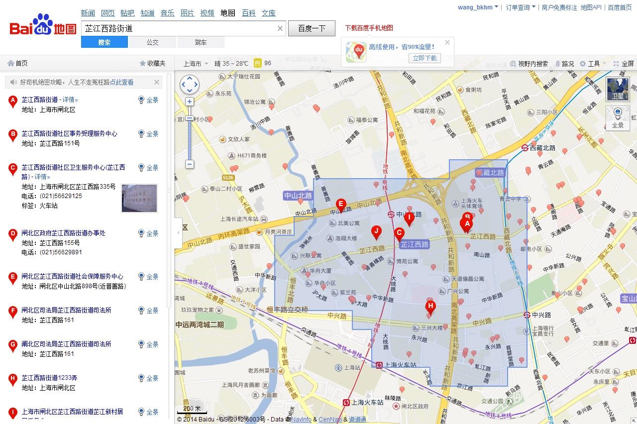Image resolution: width=637 pixels, height=424 pixels.
Task: Open result 闸北区司法局芷江西路街道司法所 (F)
Action: point(66,310)
